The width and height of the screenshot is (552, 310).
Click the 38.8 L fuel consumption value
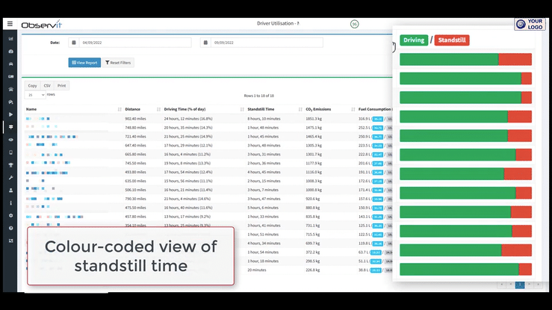pyautogui.click(x=363, y=270)
